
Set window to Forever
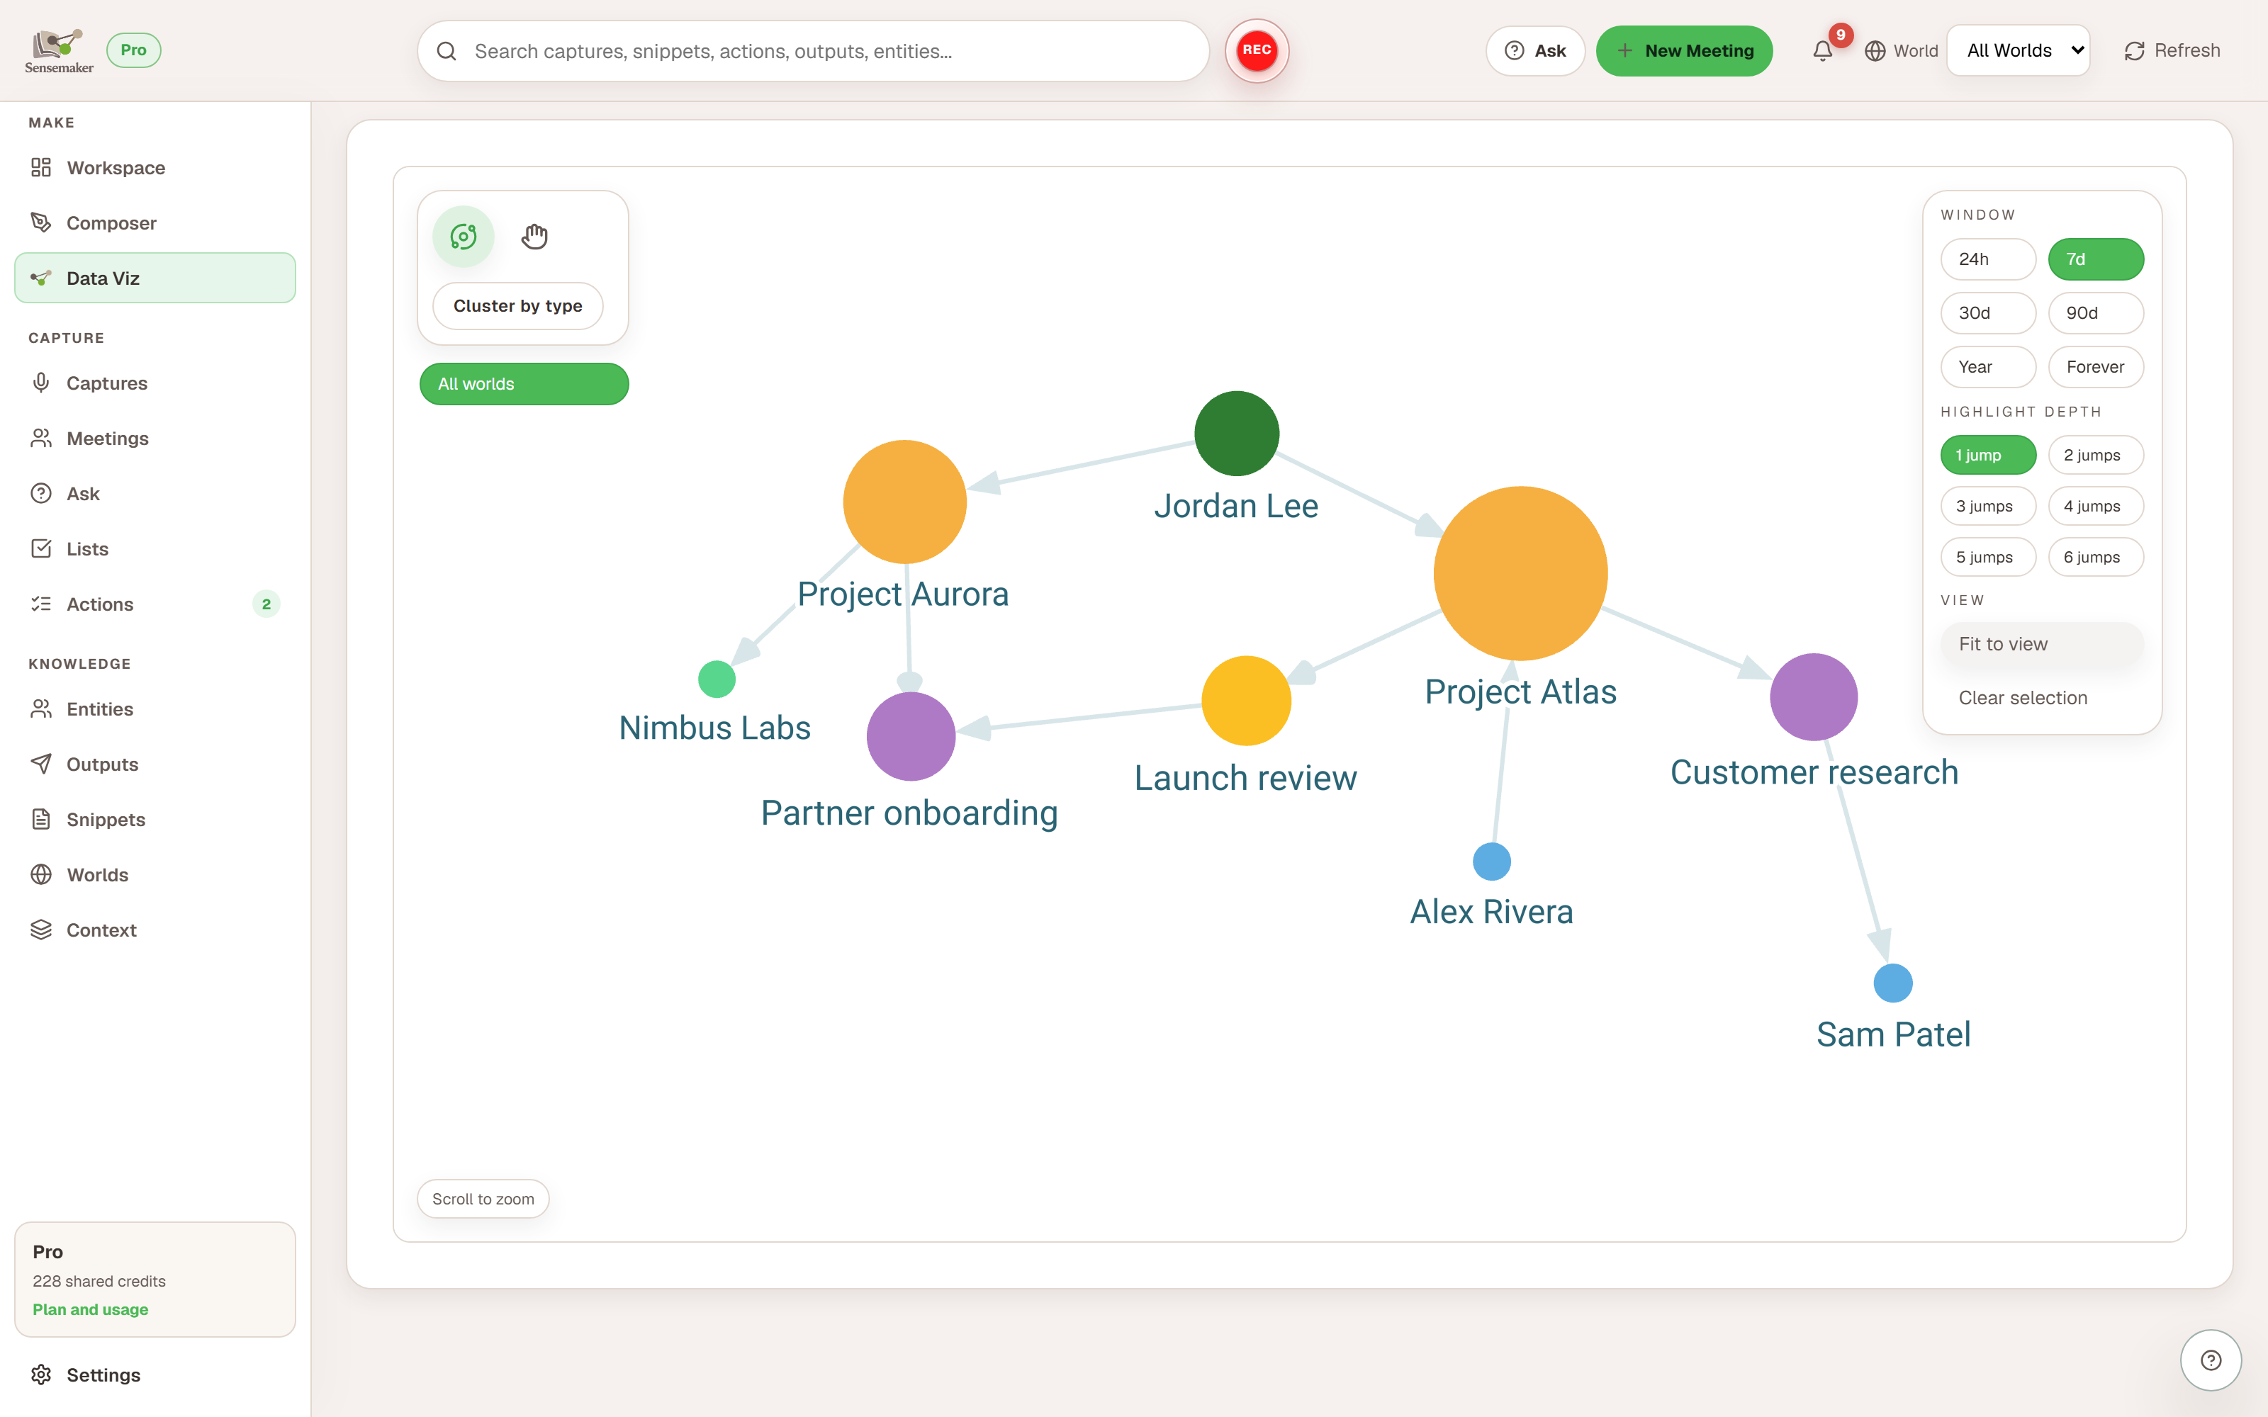coord(2096,368)
